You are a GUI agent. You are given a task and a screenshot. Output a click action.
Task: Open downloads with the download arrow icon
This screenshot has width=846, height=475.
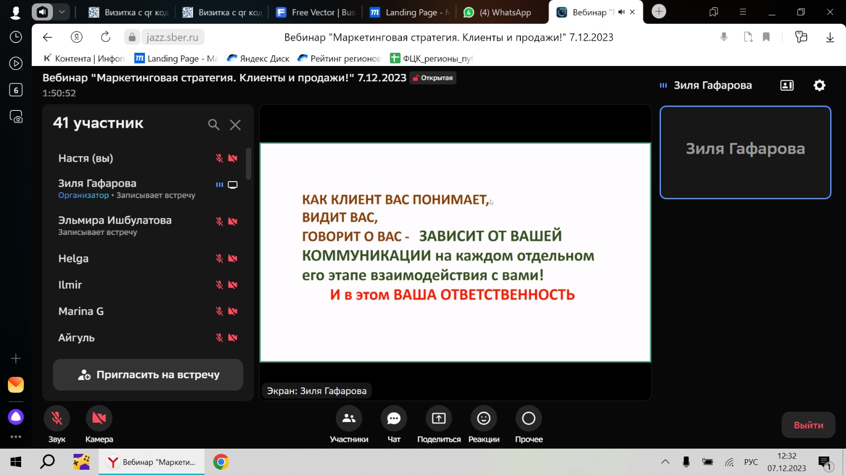tap(830, 37)
